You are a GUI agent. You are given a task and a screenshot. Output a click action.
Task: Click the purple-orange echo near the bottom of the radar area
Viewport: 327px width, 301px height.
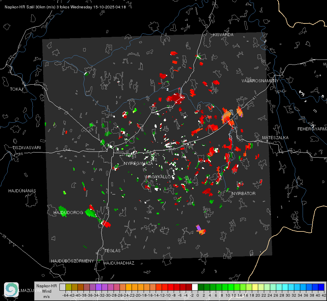pos(201,230)
